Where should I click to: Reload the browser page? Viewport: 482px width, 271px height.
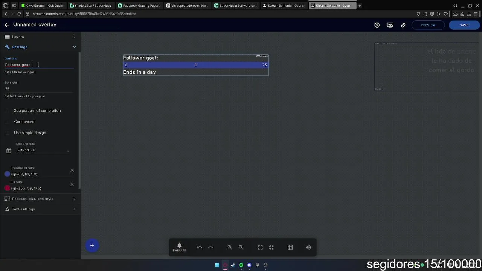click(19, 14)
